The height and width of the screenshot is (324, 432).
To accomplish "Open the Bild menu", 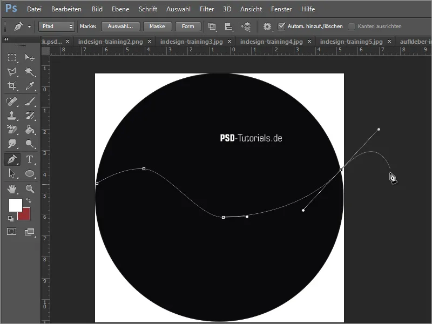I will pyautogui.click(x=97, y=9).
